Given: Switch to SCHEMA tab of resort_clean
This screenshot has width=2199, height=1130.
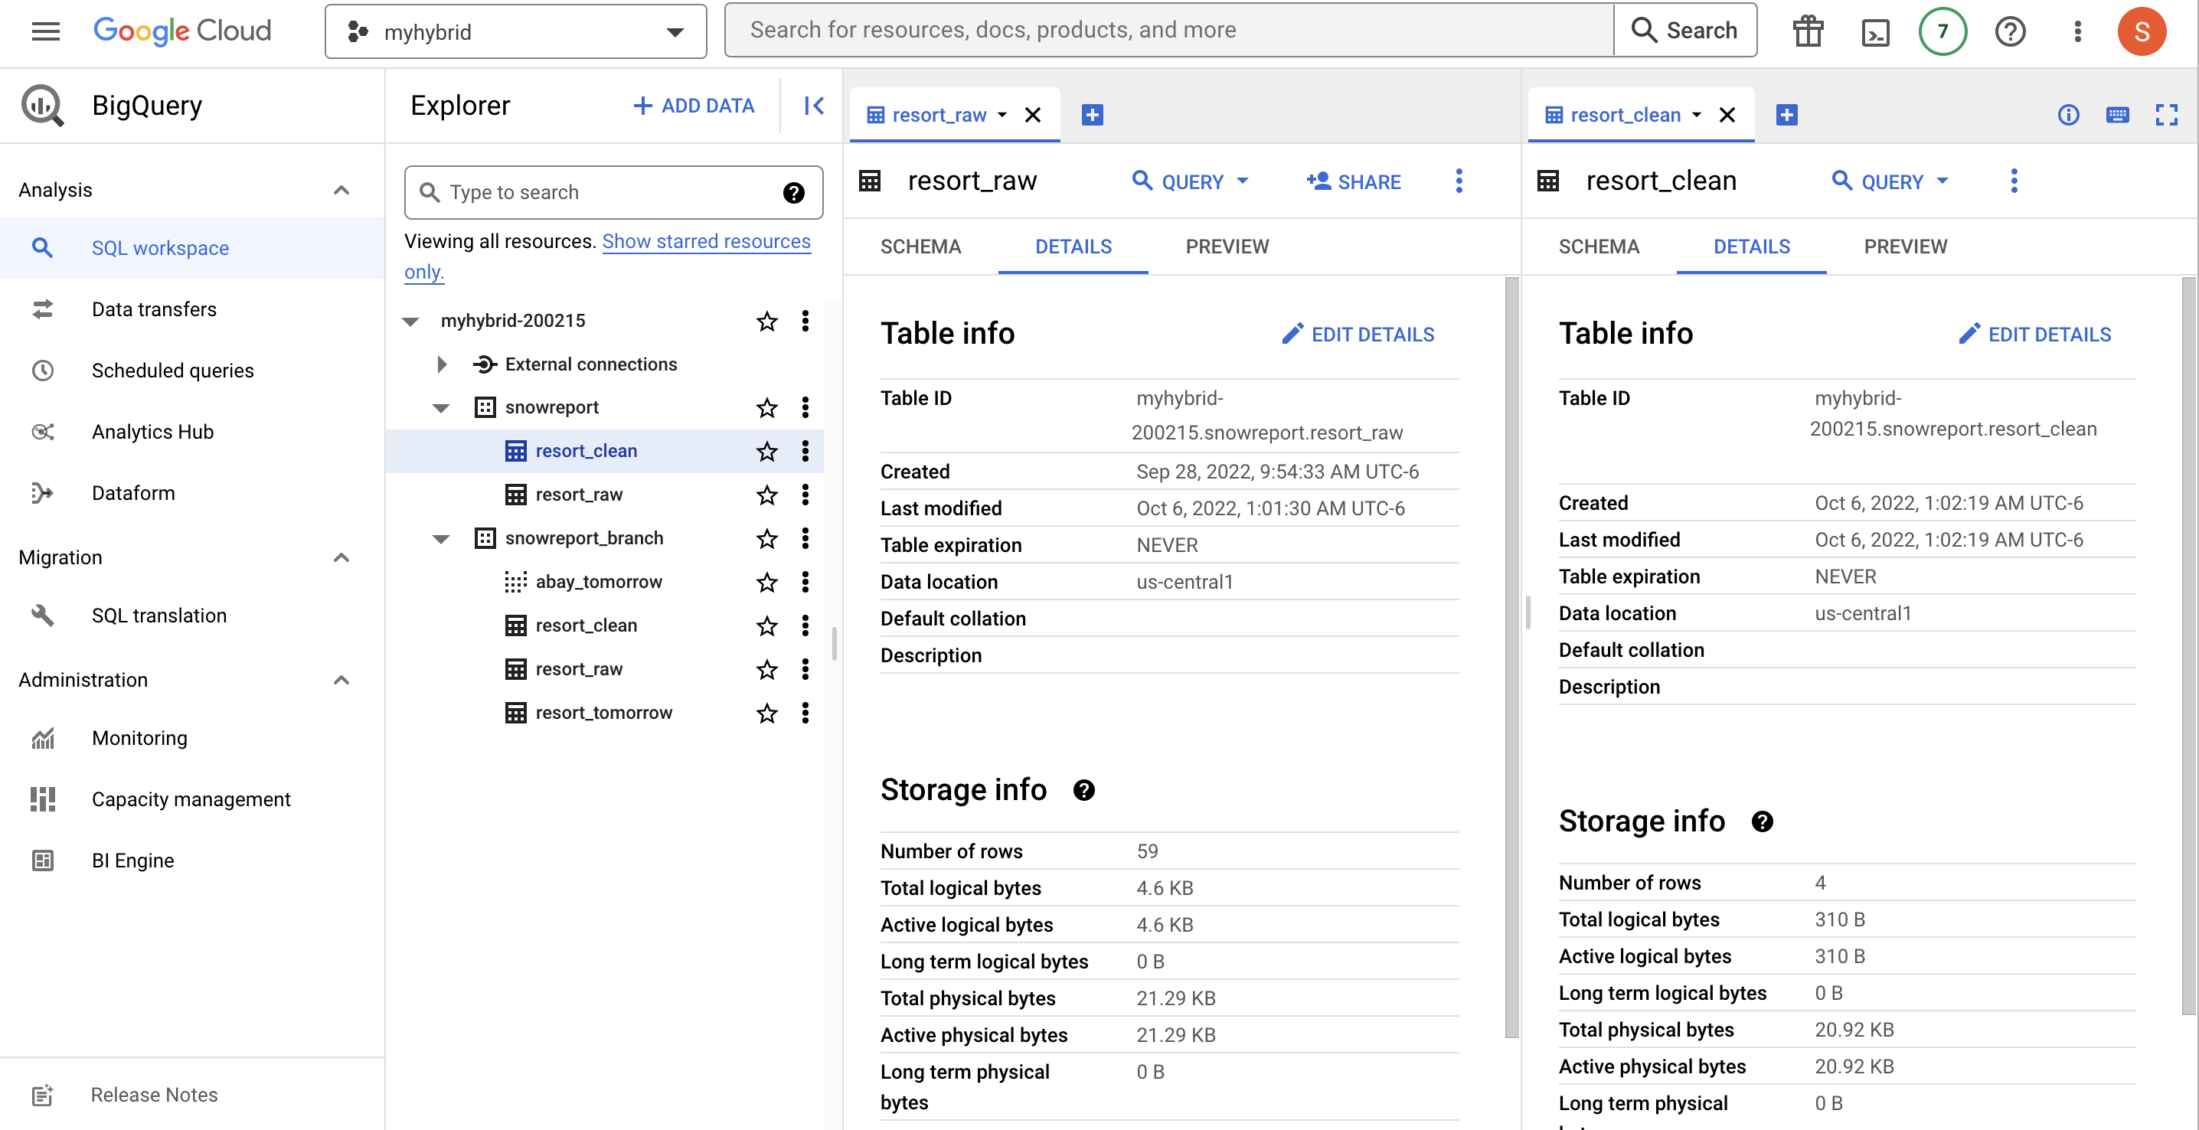Looking at the screenshot, I should coord(1598,247).
